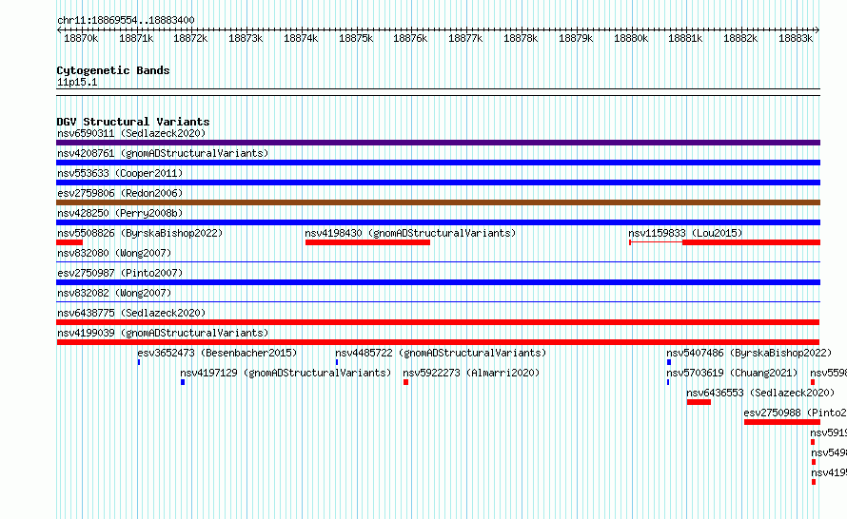Image resolution: width=847 pixels, height=519 pixels.
Task: Open nsv5922273 (Almarri2020) label
Action: click(471, 373)
